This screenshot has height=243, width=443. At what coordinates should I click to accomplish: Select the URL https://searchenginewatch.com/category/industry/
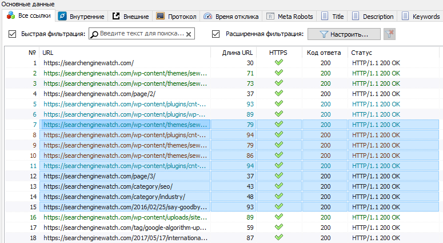point(114,197)
